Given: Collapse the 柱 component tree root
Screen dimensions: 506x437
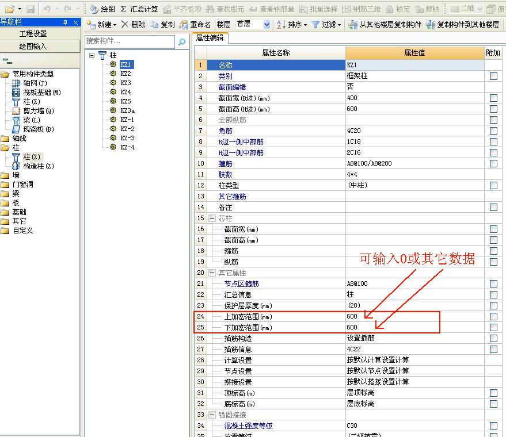Looking at the screenshot, I should coord(92,55).
